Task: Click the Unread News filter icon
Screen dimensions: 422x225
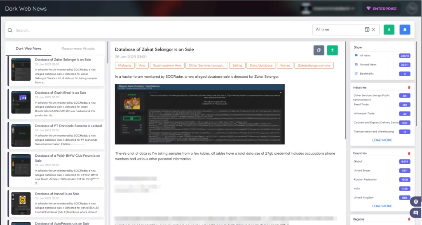Action: pyautogui.click(x=356, y=65)
